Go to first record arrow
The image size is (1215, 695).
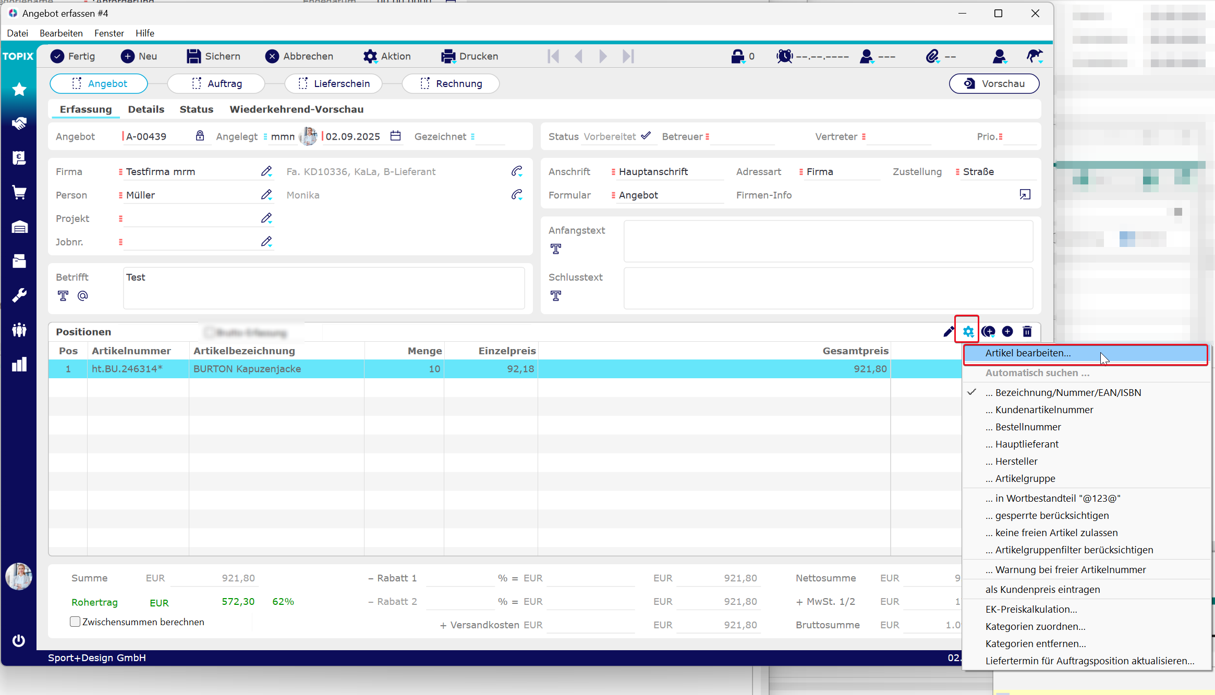553,56
